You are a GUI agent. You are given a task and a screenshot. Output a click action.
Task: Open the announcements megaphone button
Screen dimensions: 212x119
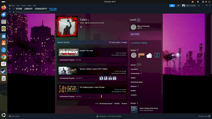click(x=172, y=6)
